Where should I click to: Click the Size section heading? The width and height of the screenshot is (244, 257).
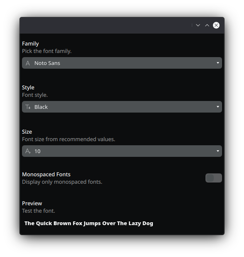coord(27,132)
